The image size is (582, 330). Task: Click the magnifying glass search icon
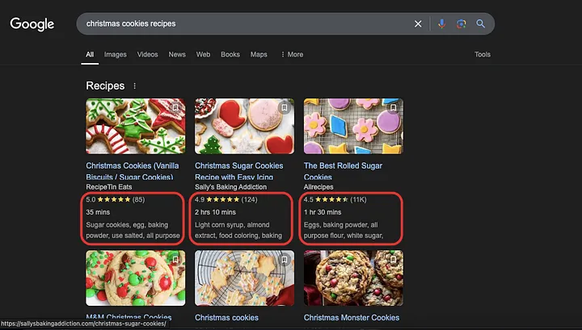(x=481, y=23)
